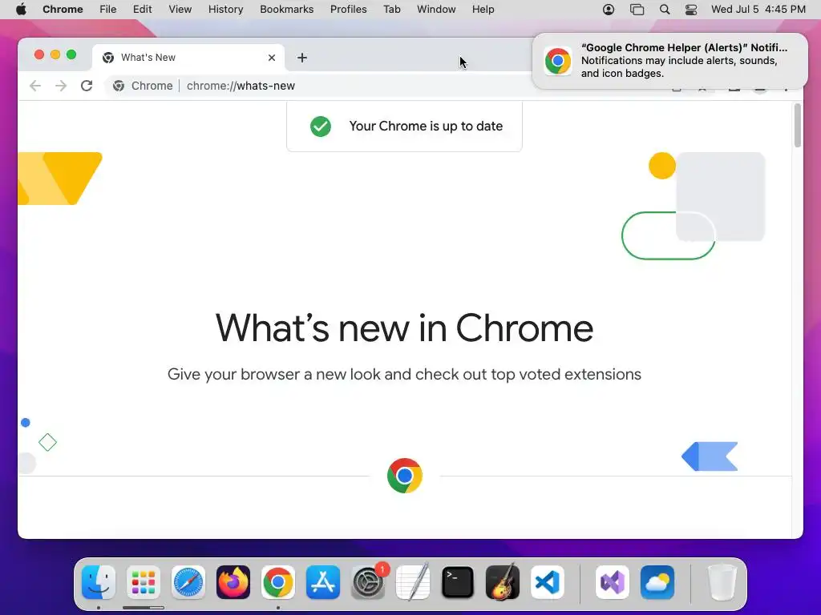Open Terminal from the dock
821x615 pixels.
[458, 582]
